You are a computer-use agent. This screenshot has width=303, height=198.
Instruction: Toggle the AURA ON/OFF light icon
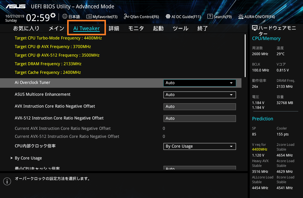pyautogui.click(x=241, y=17)
